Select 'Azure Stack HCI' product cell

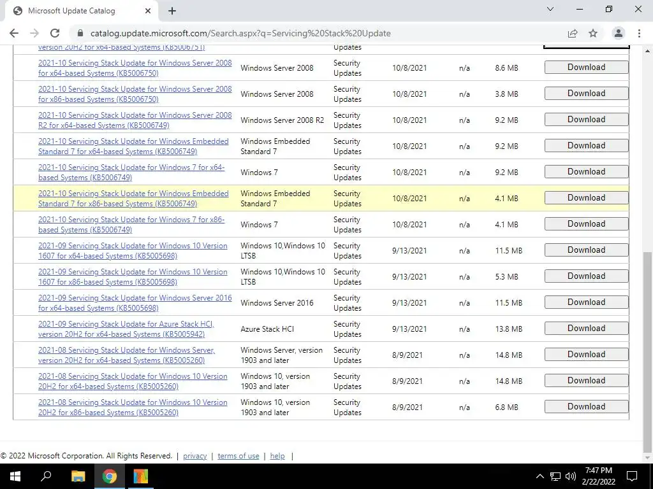267,329
